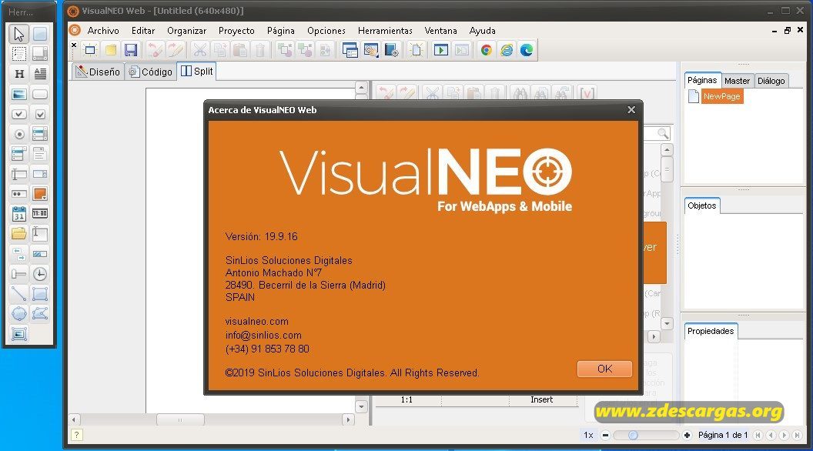Select the slider control tool
The height and width of the screenshot is (451, 813).
(18, 274)
